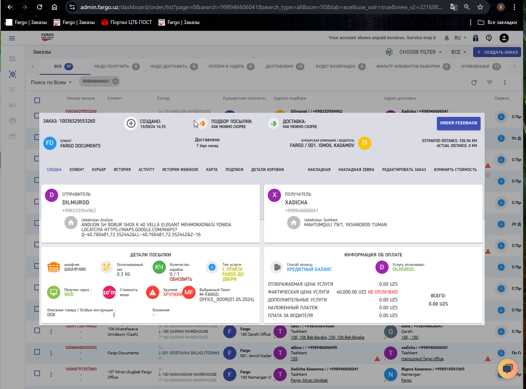
Task: Click the СОЗДАТЬ ЗАКАЗ button
Action: click(x=497, y=52)
